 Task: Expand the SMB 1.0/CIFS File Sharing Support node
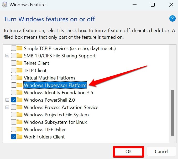(7, 56)
